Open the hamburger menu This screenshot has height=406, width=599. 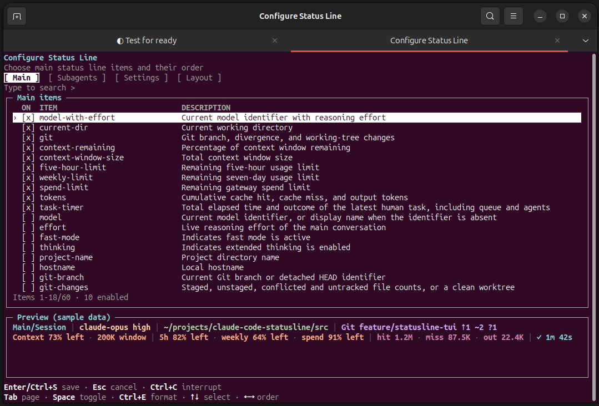pyautogui.click(x=514, y=16)
